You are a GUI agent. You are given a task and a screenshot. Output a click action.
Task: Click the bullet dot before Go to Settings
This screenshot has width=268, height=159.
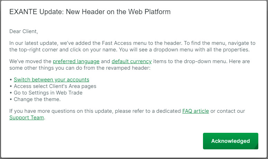(11, 93)
